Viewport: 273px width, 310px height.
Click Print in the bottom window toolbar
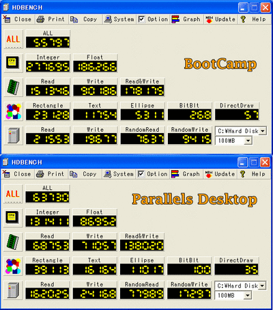(x=51, y=174)
